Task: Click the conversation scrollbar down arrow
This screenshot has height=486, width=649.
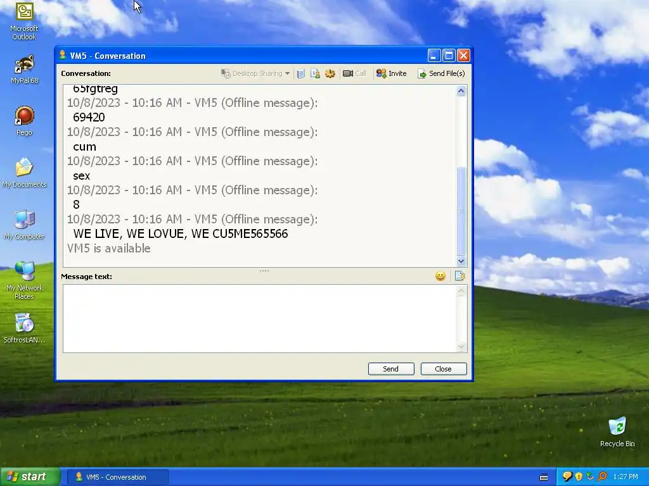Action: (461, 261)
